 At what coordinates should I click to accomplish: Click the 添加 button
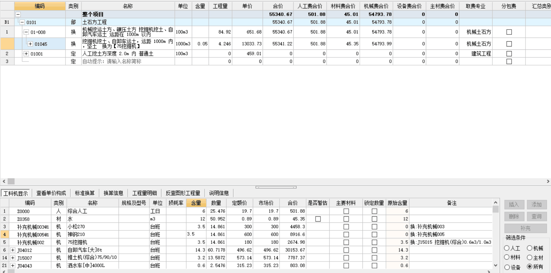point(537,205)
